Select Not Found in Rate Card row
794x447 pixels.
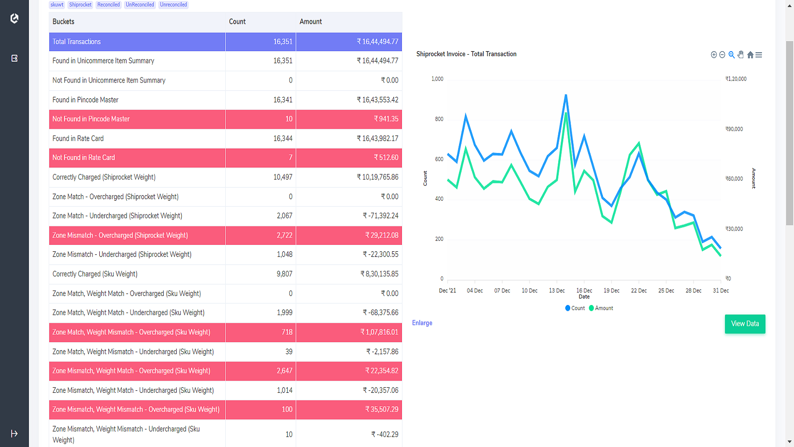(225, 158)
